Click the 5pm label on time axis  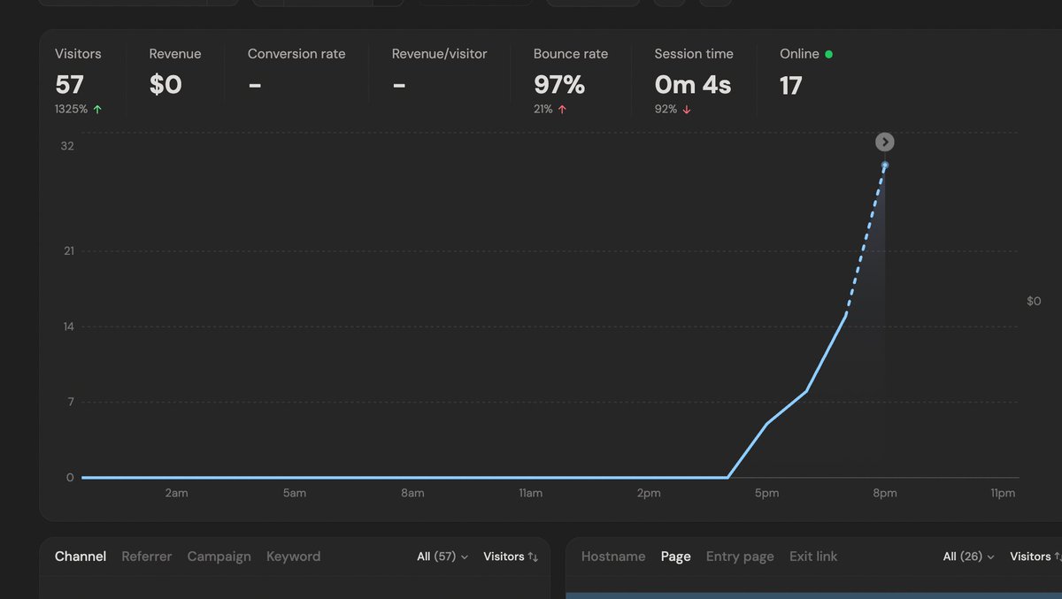pos(766,493)
